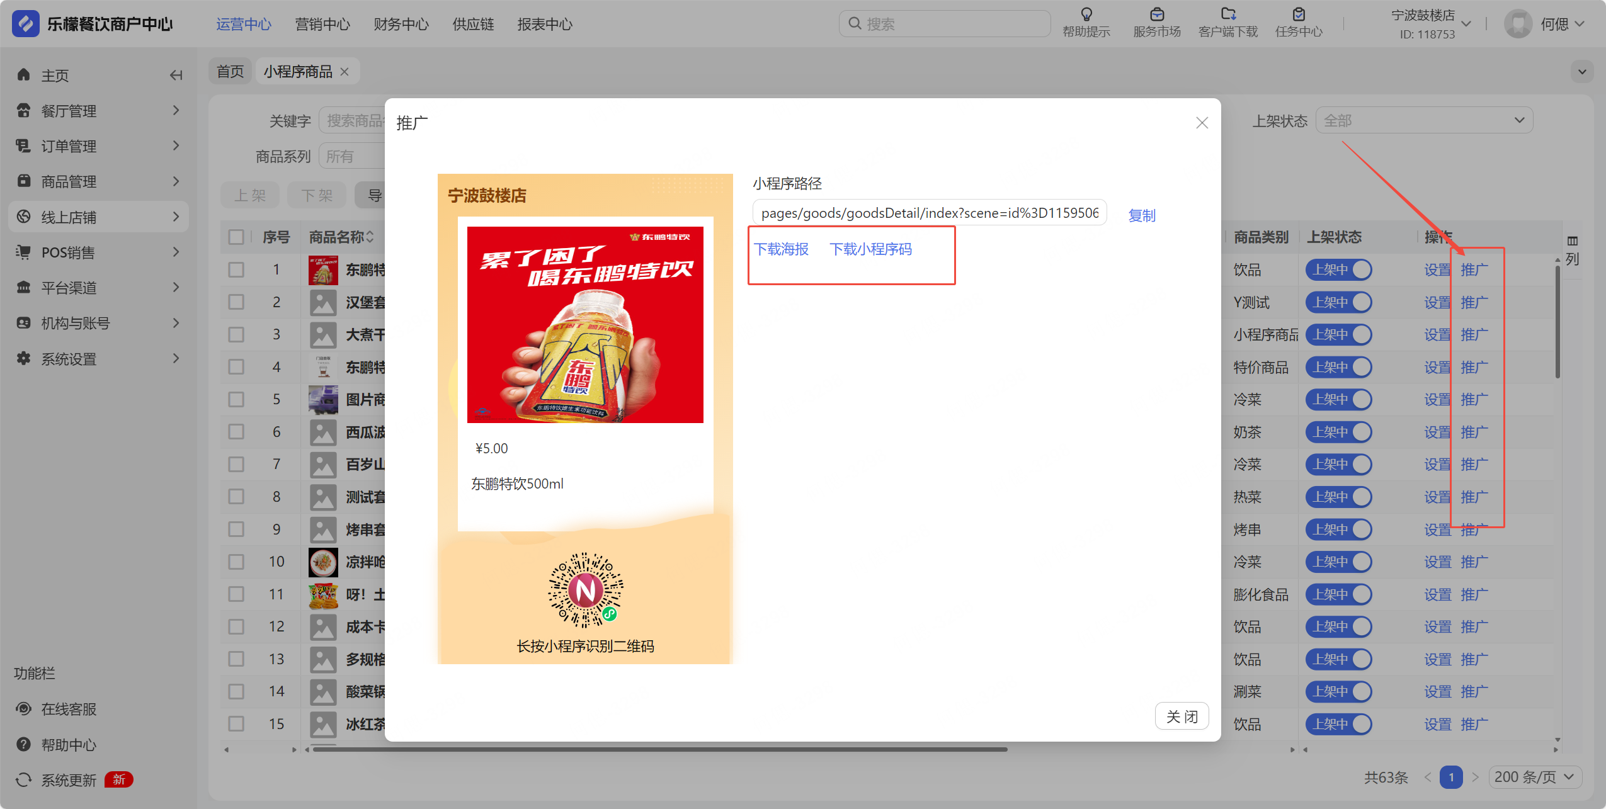Expand the tab list dropdown arrow
Viewport: 1606px width, 809px height.
(x=1582, y=72)
